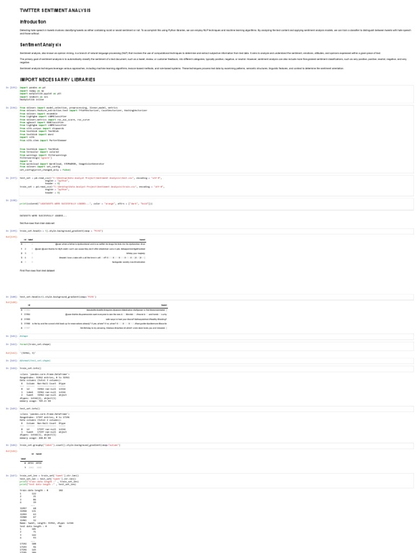Select the Introduction section heading
Image resolution: width=415 pixels, height=553 pixels.
33,22
